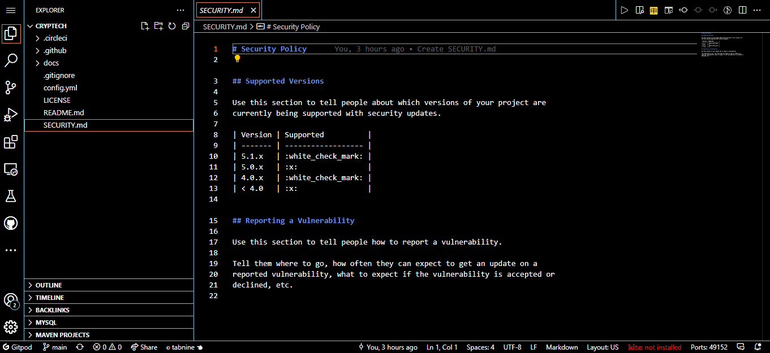Open config.yml file in Explorer
This screenshot has width=770, height=353.
(109, 88)
